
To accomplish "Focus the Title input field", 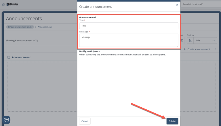I will 129,26.
